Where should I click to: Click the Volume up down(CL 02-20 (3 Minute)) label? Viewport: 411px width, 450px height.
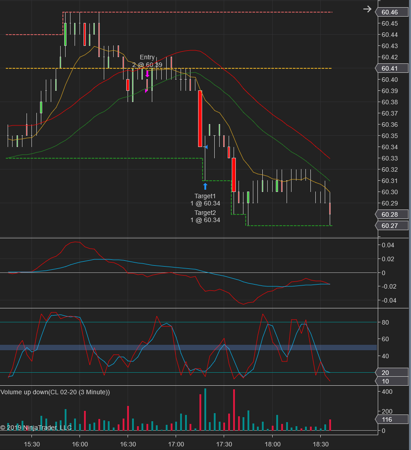click(x=55, y=392)
